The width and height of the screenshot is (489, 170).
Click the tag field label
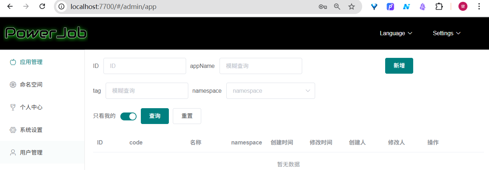pyautogui.click(x=97, y=91)
